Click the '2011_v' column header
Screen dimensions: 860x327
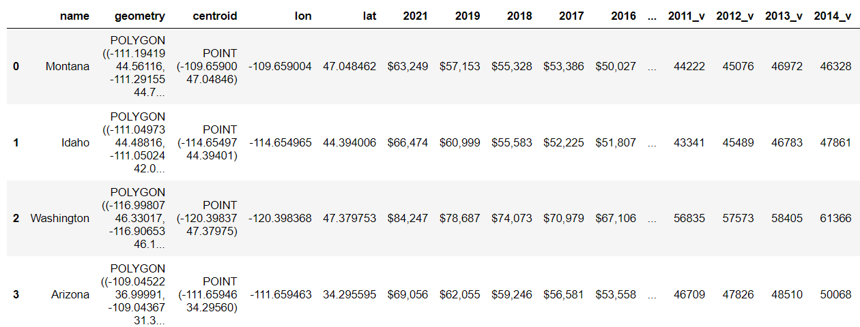click(x=687, y=16)
